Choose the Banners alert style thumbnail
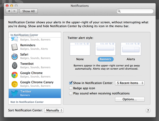Viewport: 159px width, 121px height. pos(105,49)
